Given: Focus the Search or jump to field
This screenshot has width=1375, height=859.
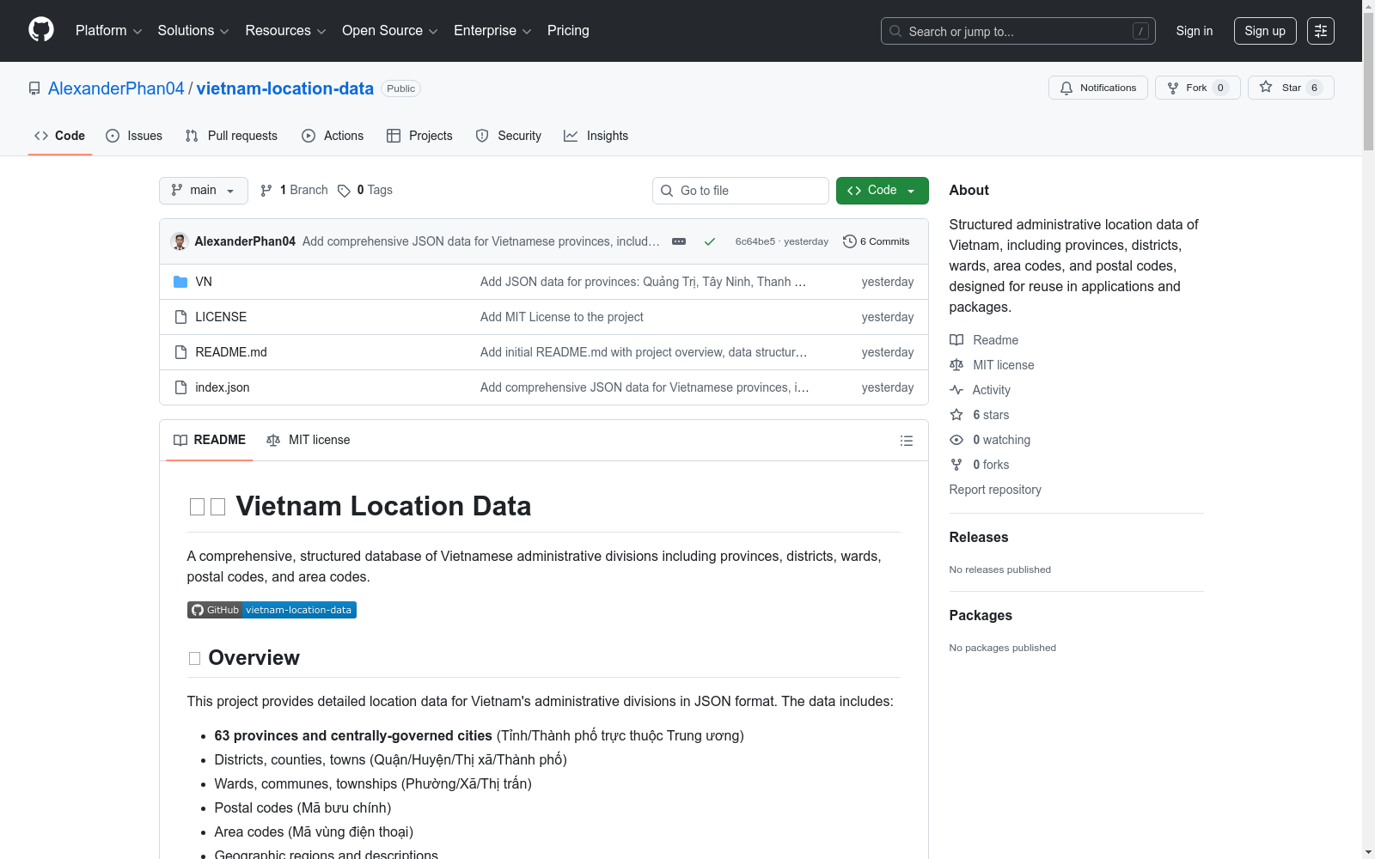Looking at the screenshot, I should [x=1018, y=31].
